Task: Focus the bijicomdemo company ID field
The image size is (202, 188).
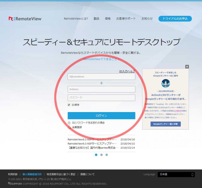Action: [102, 77]
